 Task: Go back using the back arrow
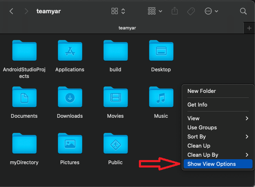11,11
